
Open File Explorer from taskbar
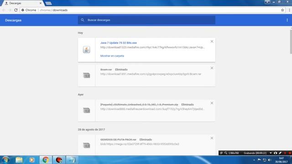coord(19,160)
